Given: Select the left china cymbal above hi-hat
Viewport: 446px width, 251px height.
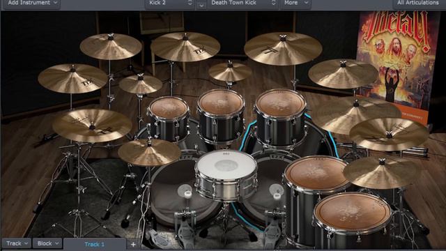Looking at the screenshot, I should click(x=91, y=125).
